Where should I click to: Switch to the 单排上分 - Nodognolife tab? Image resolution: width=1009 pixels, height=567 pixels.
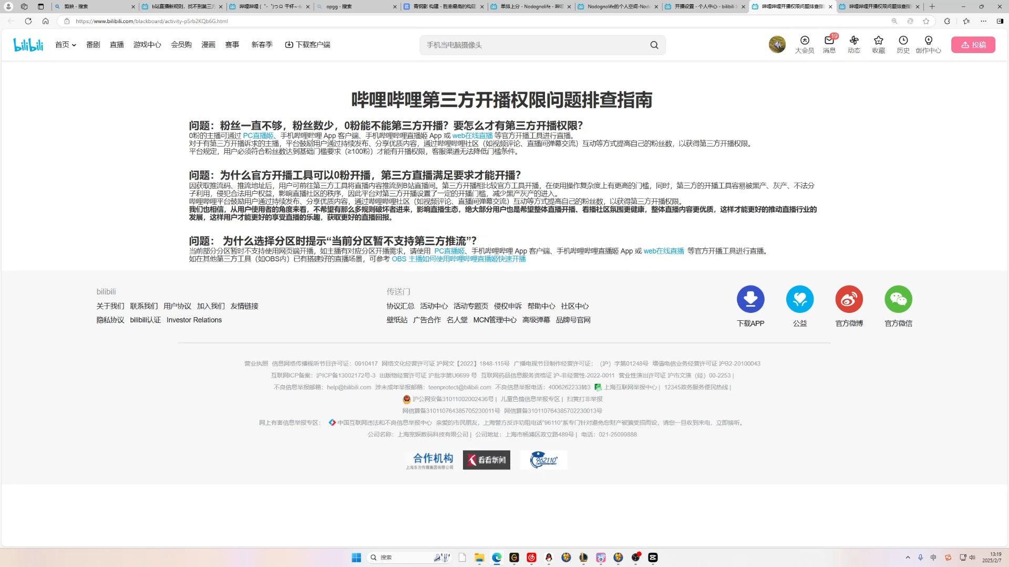click(x=531, y=6)
